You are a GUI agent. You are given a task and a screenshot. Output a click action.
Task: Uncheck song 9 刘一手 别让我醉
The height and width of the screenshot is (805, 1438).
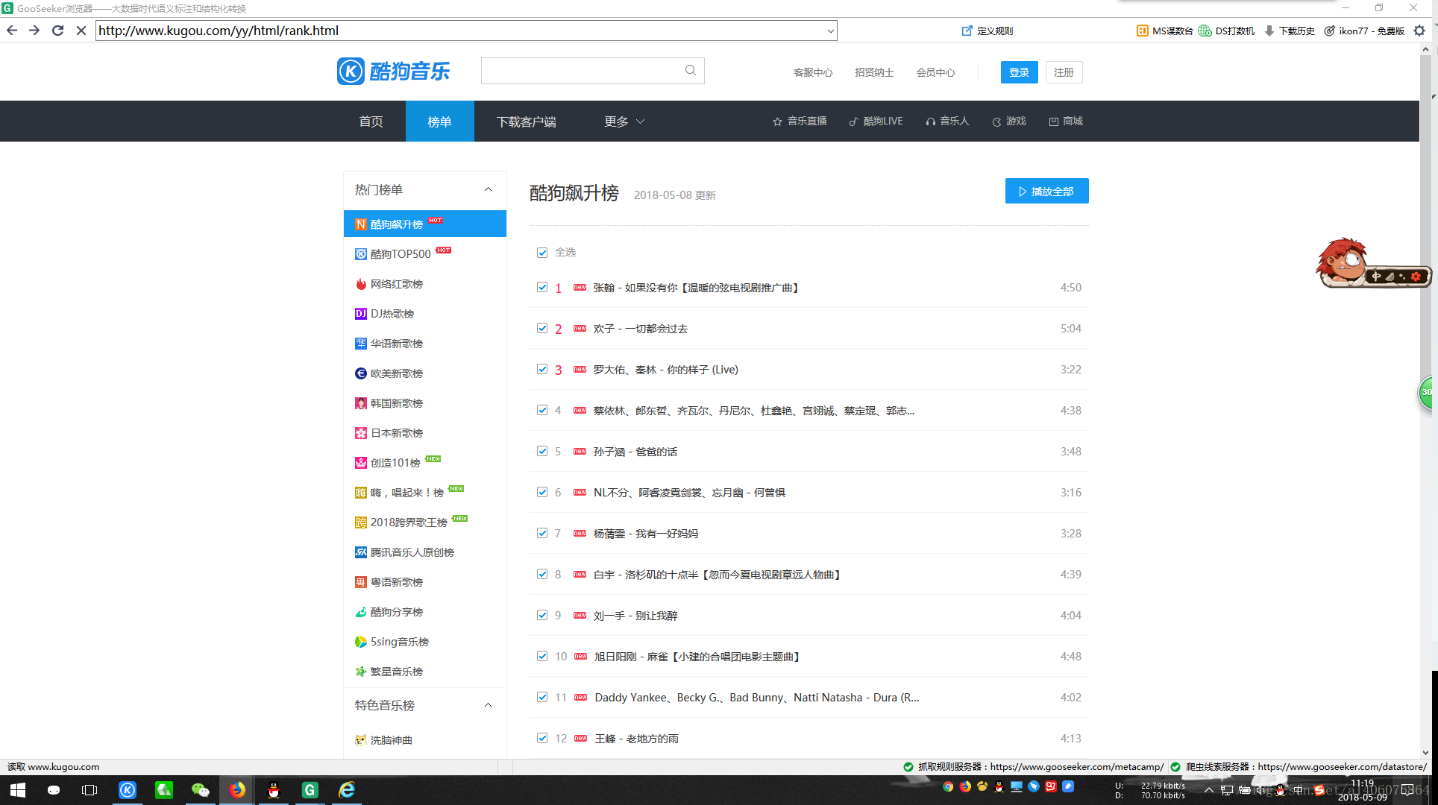[x=542, y=615]
